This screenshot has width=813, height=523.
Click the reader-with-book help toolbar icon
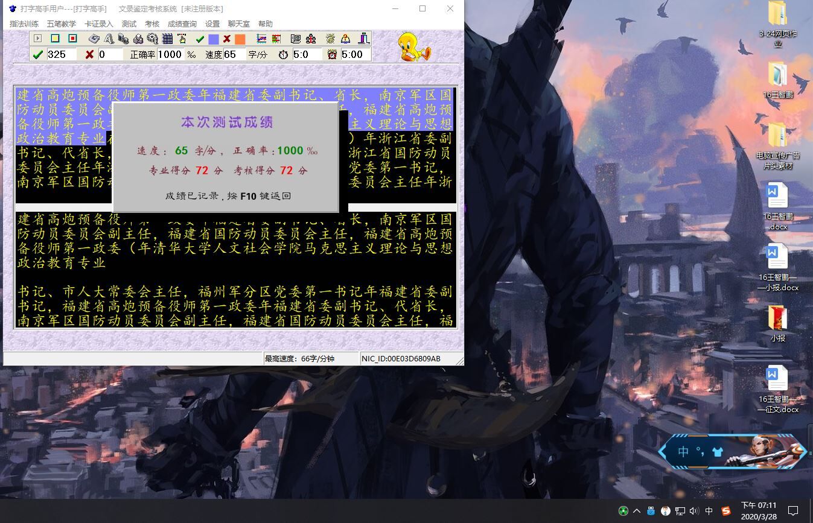click(345, 39)
